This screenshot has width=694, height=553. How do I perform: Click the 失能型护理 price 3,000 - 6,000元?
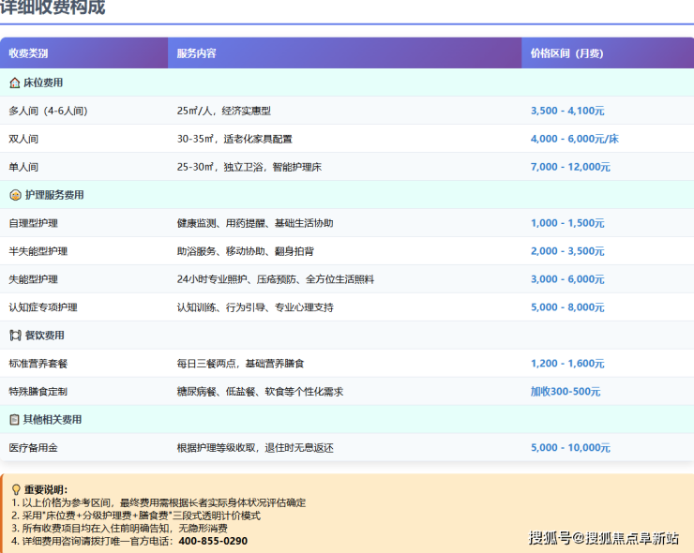pyautogui.click(x=566, y=279)
